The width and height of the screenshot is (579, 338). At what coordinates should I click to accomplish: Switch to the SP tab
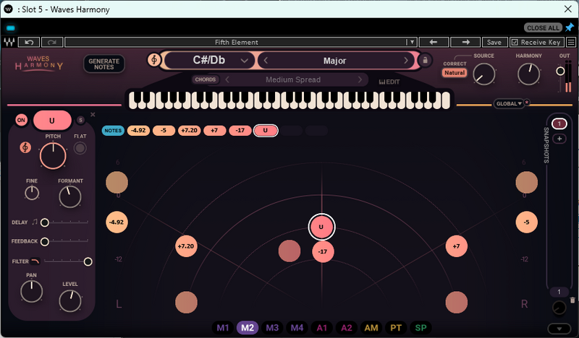(x=420, y=328)
